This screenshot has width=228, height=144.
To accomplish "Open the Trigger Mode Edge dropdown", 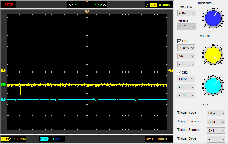I will click(x=216, y=113).
